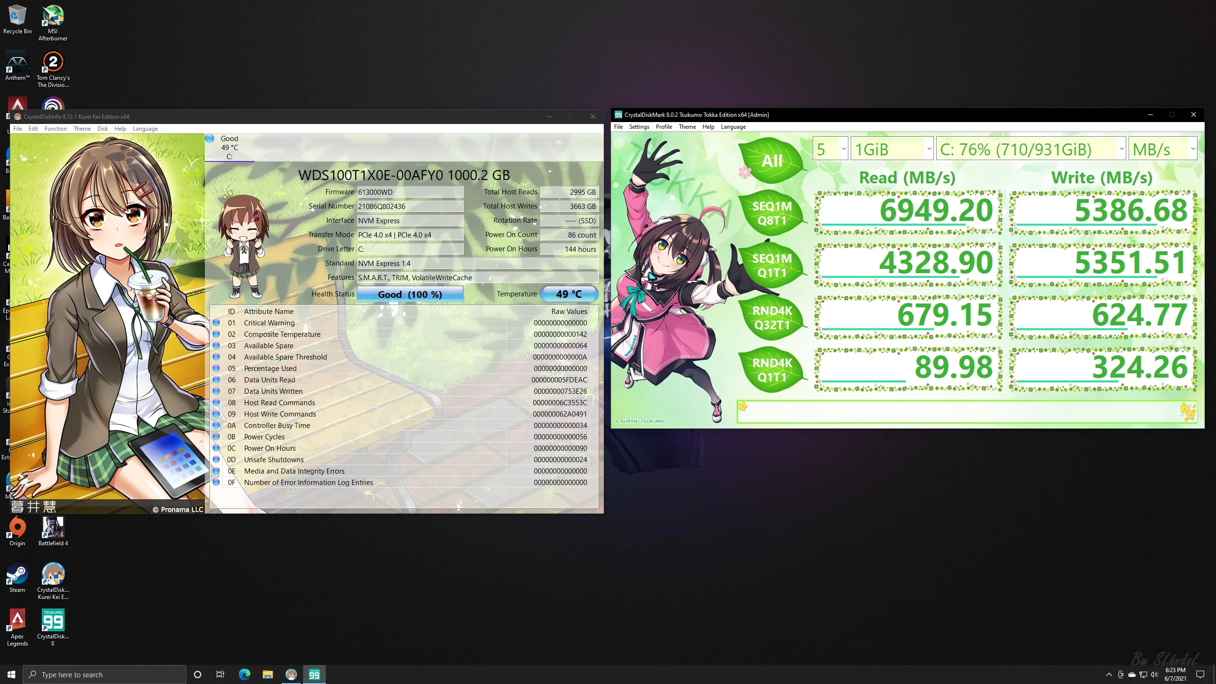Image resolution: width=1216 pixels, height=684 pixels.
Task: Switch to CrystalDiskInfo on the taskbar
Action: click(291, 674)
